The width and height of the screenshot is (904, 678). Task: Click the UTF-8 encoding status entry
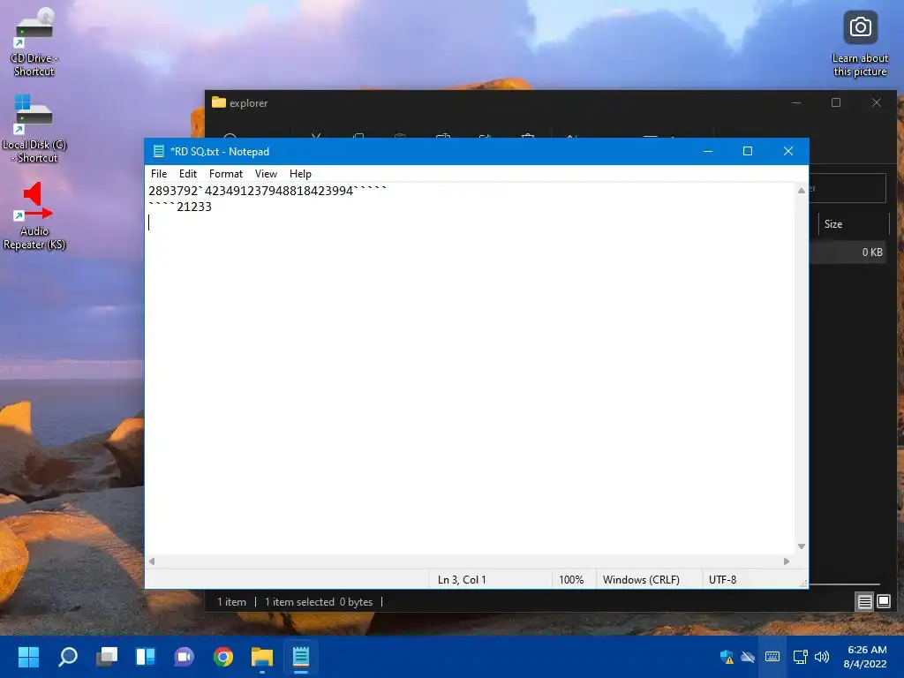click(x=722, y=579)
